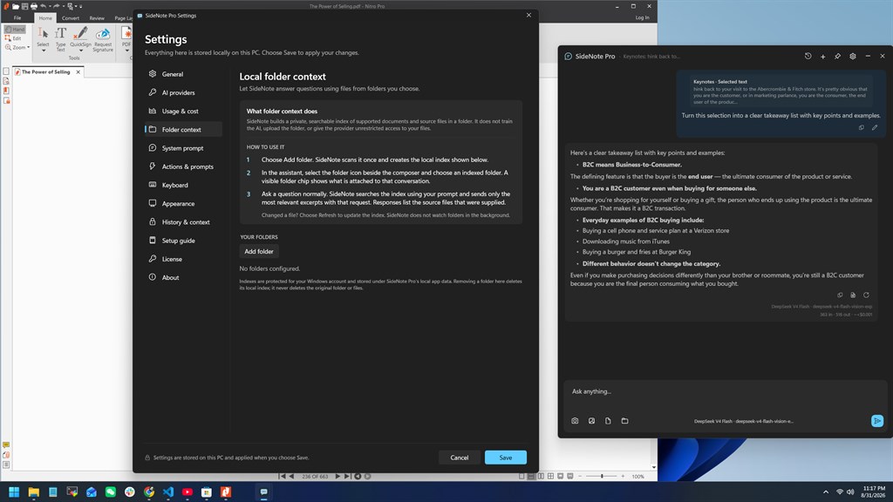Go to first page in Nitro Pro
Screen dimensions: 893x502
[x=282, y=477]
